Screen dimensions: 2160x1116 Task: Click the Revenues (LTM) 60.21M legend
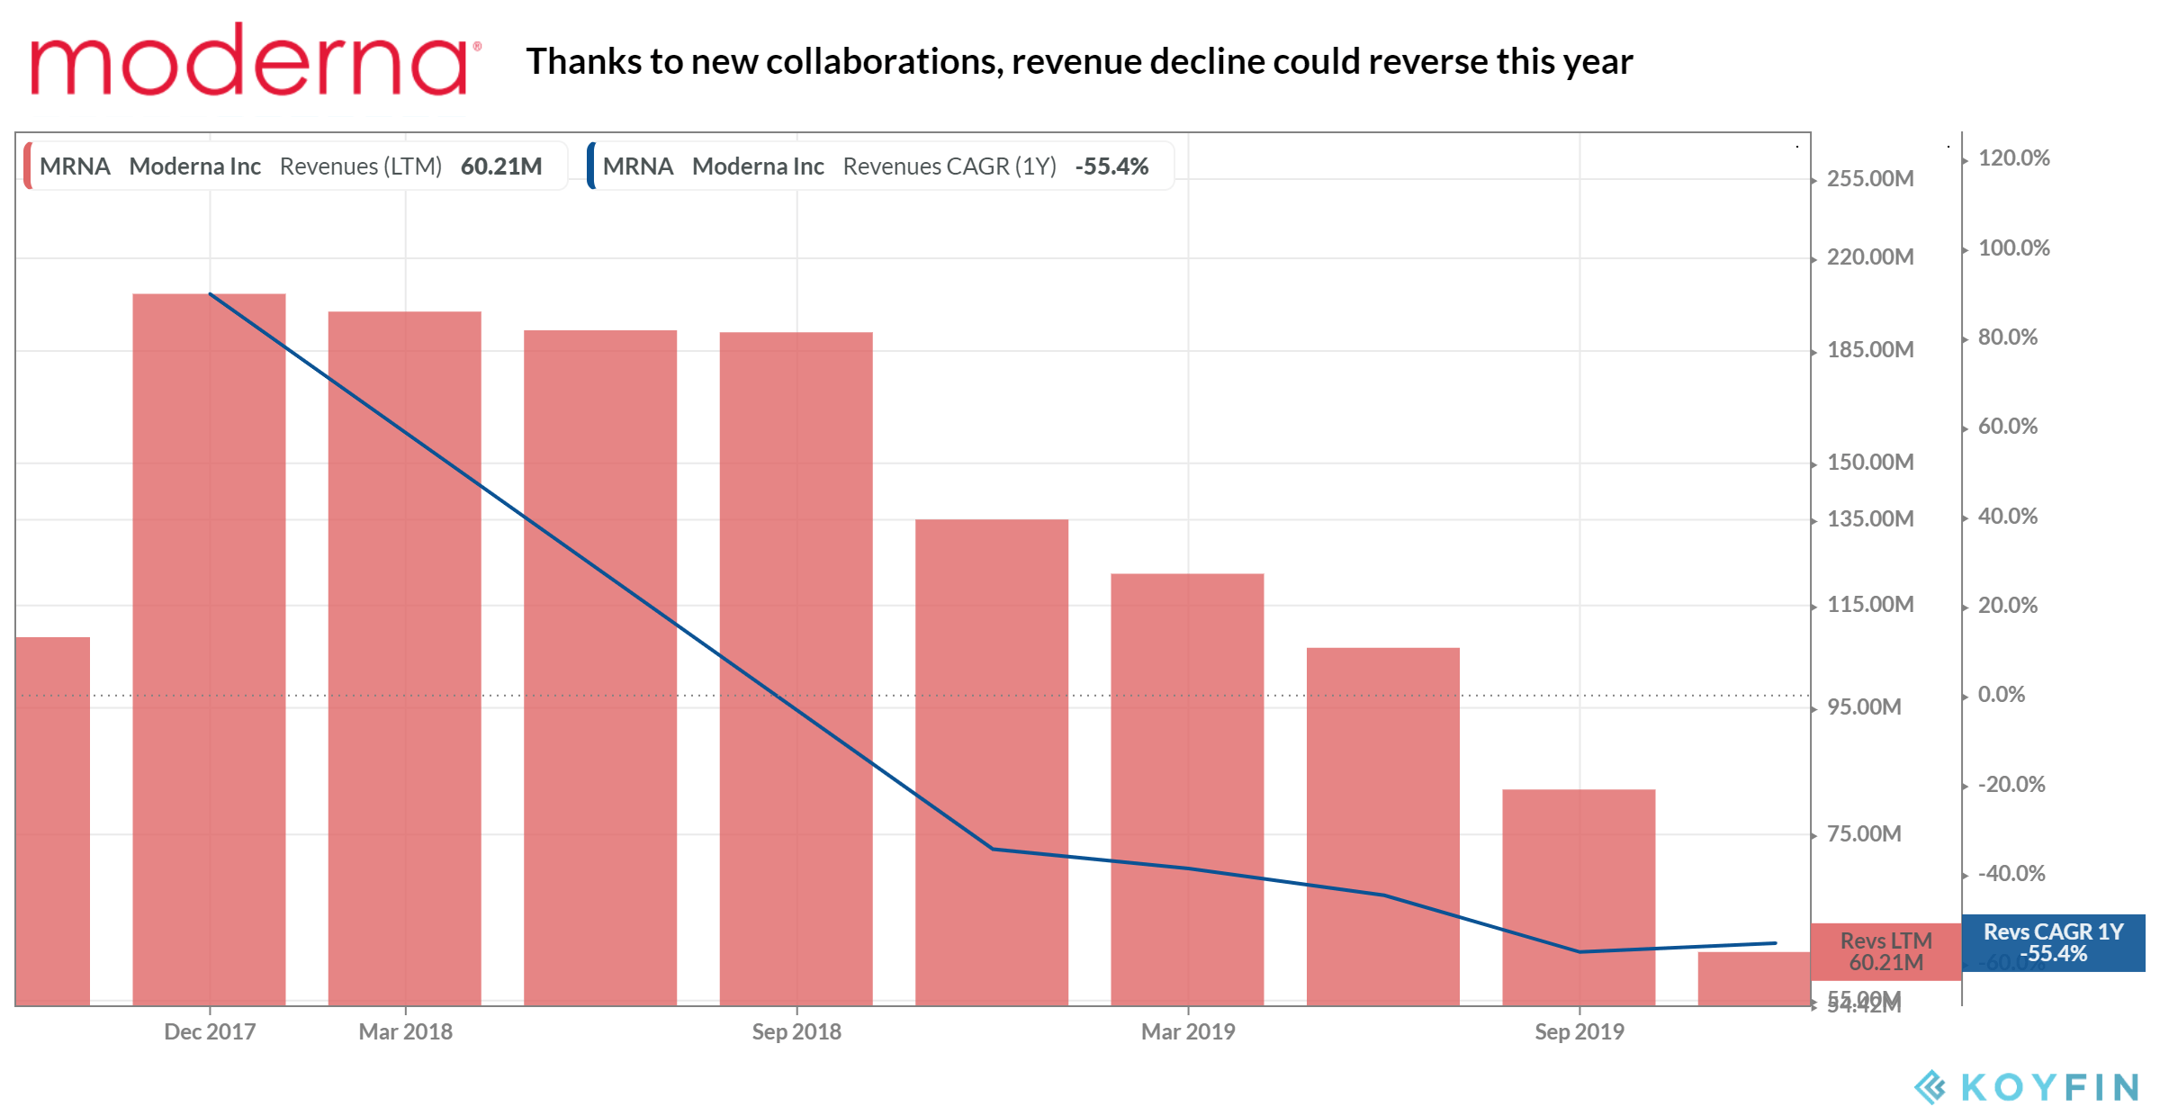(x=295, y=166)
